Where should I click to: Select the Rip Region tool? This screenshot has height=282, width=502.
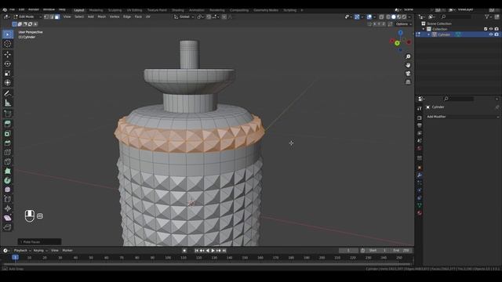[8, 227]
